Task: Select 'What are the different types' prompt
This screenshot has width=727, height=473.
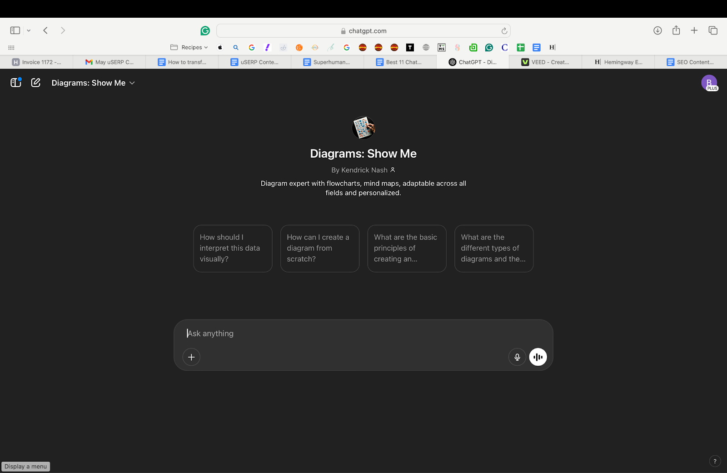Action: coord(494,249)
